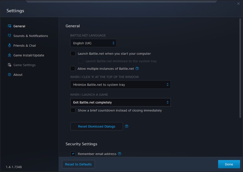This screenshot has height=172, width=243.
Task: Click the Friends & Chat person icon
Action: click(x=9, y=46)
